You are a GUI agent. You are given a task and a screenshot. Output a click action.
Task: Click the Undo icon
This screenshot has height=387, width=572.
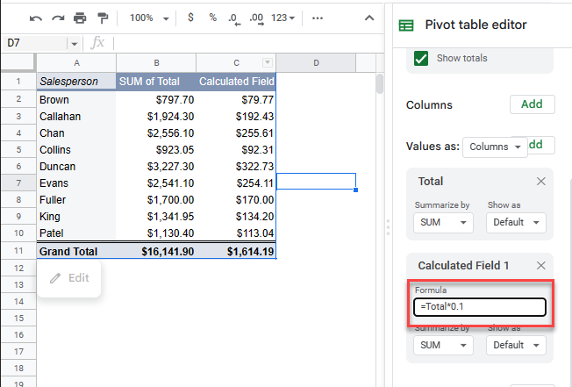coord(36,18)
